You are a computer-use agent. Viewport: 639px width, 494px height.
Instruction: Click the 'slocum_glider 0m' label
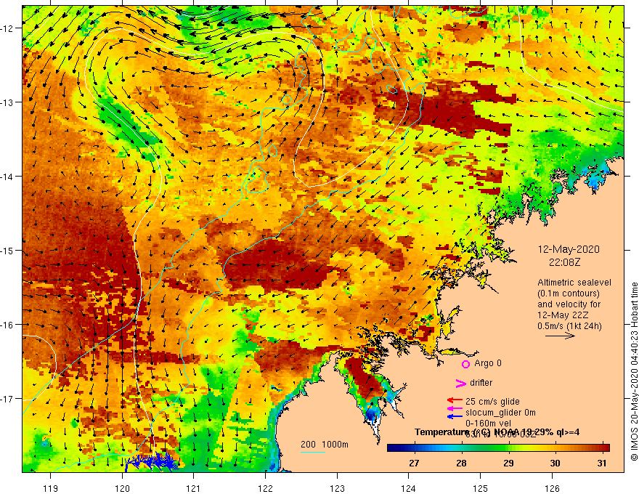pos(500,413)
